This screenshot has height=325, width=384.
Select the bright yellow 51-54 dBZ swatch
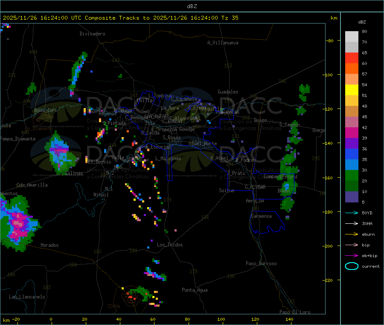(x=352, y=90)
